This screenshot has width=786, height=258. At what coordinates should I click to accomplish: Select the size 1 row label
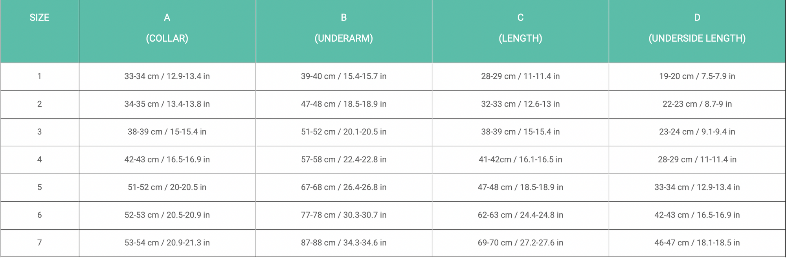[x=39, y=76]
